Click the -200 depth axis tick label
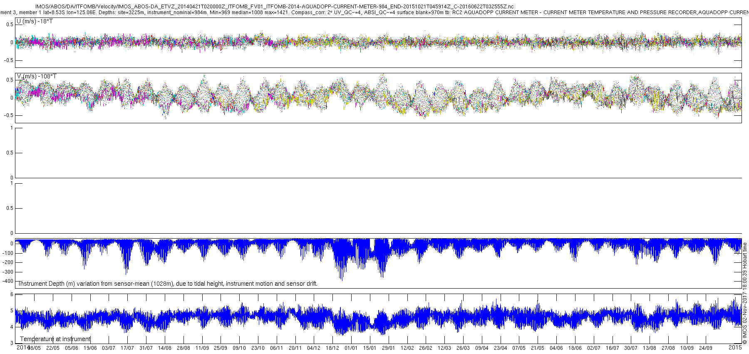The image size is (749, 354). click(8, 262)
